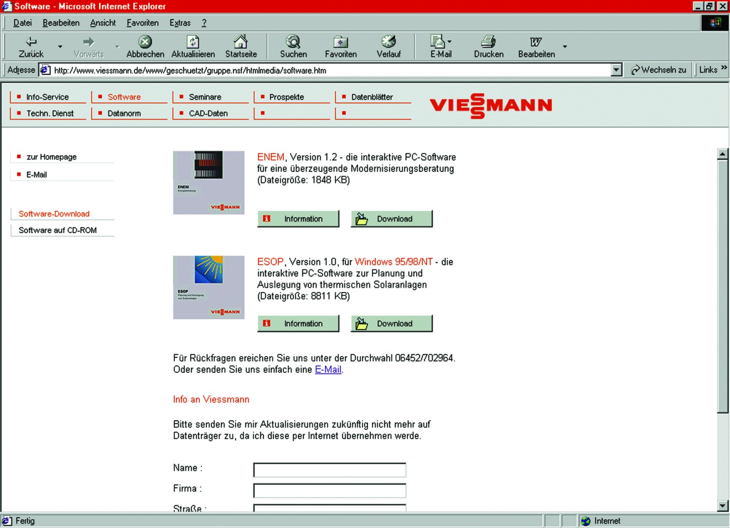Open the Favoriten menu
The image size is (730, 528).
[143, 23]
